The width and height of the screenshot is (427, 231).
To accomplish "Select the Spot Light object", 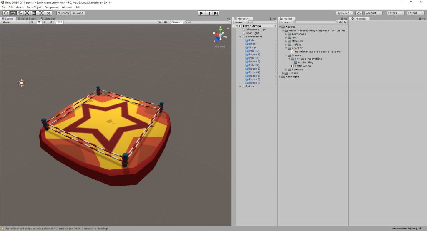I will (x=252, y=33).
